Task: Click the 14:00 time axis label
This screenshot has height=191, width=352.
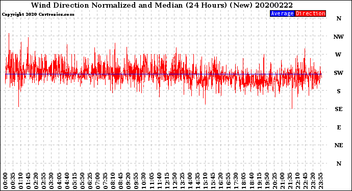Action: [x=190, y=181]
